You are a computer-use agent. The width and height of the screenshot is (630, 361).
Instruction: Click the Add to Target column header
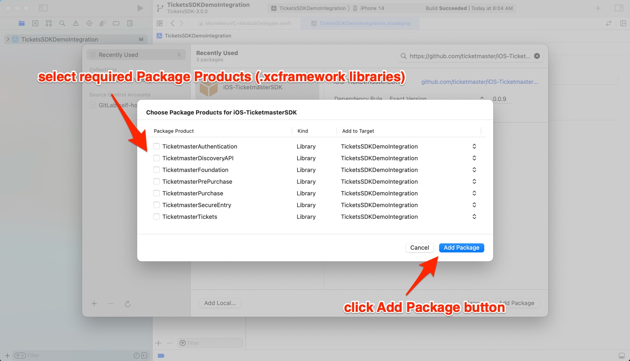(358, 131)
